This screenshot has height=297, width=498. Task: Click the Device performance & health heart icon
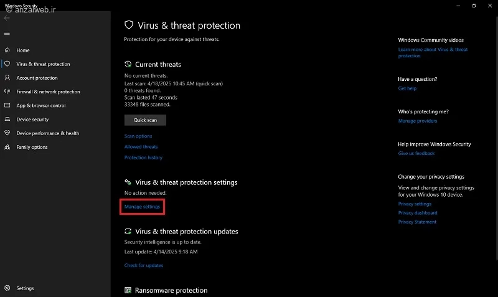[x=7, y=133]
